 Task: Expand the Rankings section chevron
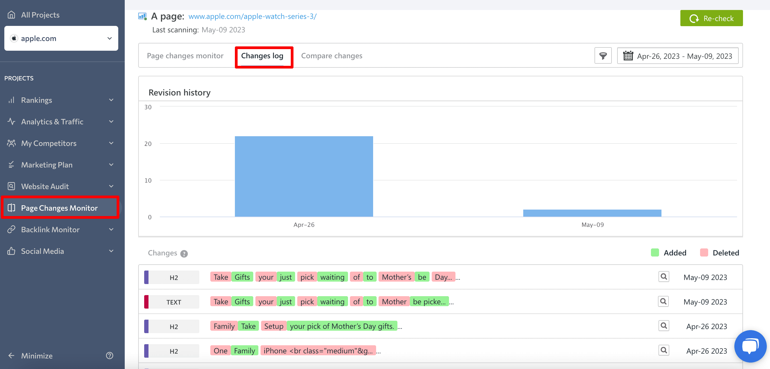[x=111, y=100]
